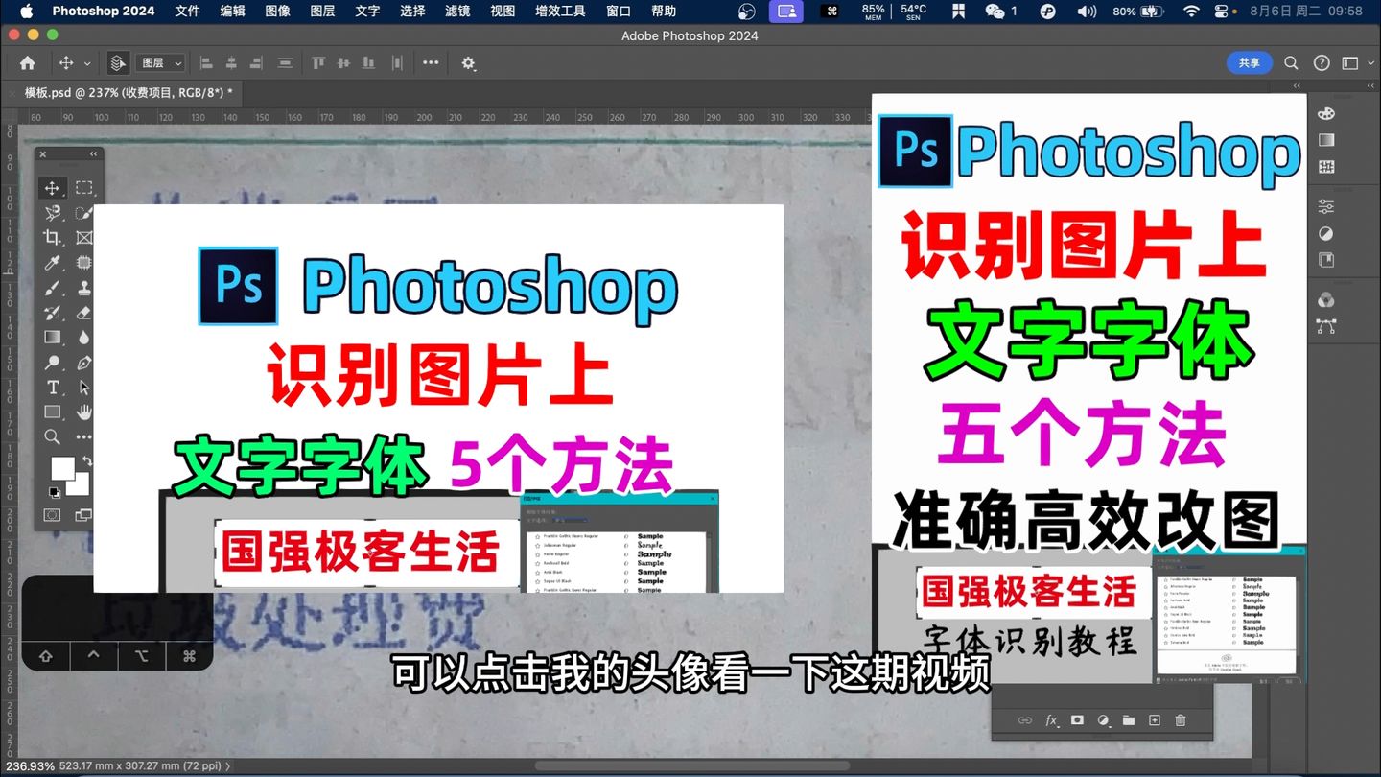Open the Color panel palette icon
This screenshot has height=777, width=1381.
[1326, 113]
